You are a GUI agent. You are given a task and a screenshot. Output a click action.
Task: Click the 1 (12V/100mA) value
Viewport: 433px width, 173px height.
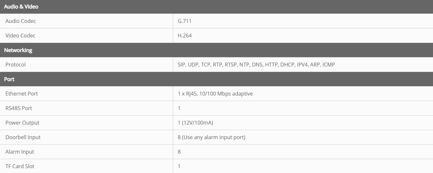click(x=195, y=123)
